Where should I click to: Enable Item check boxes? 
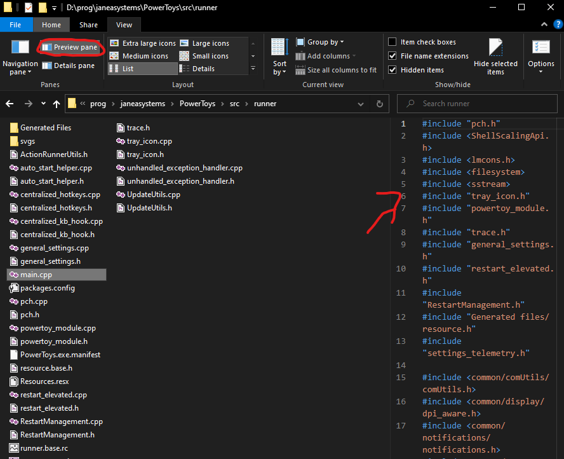(392, 42)
